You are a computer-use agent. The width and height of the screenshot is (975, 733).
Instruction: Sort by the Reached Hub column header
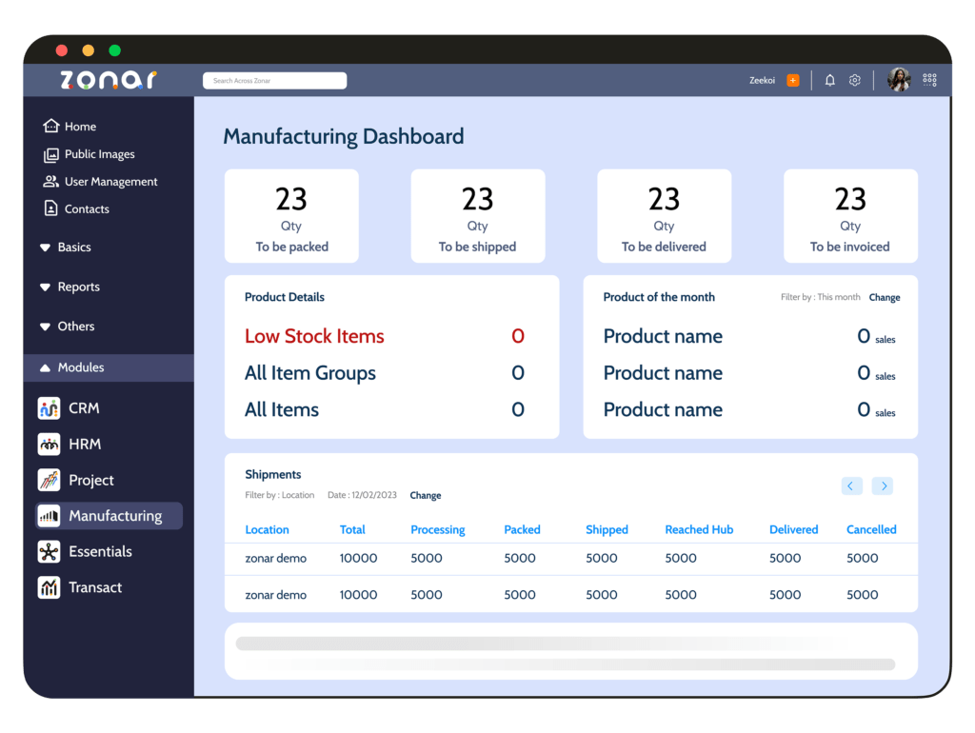point(699,529)
